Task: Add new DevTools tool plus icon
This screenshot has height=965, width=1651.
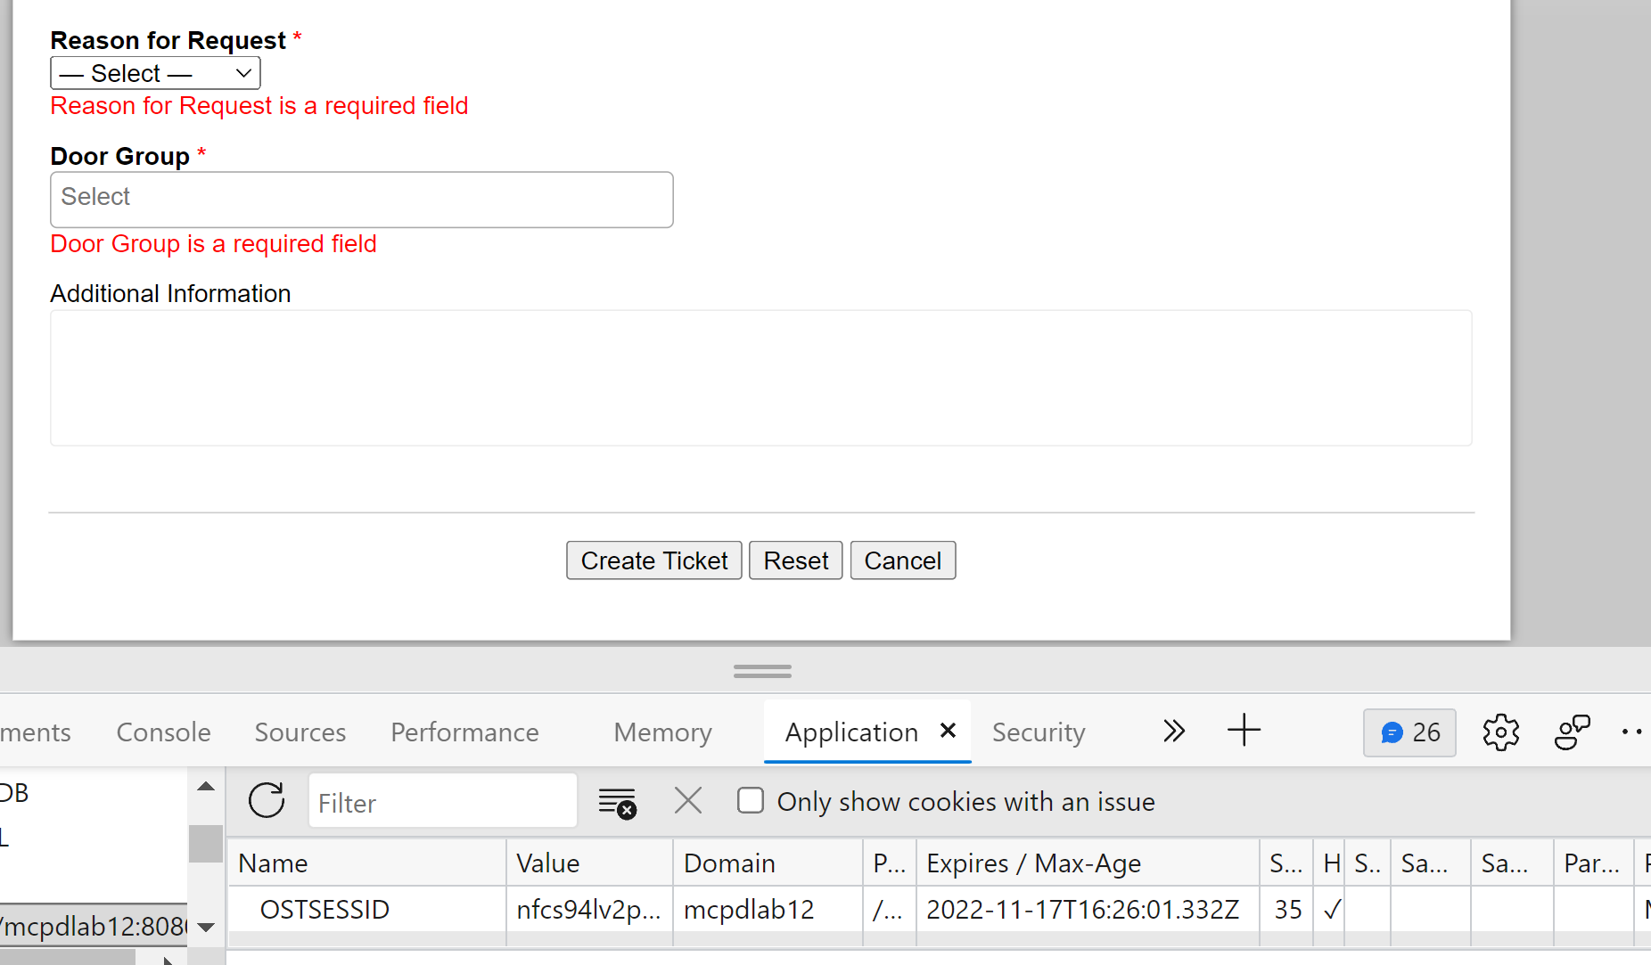Action: [x=1244, y=731]
